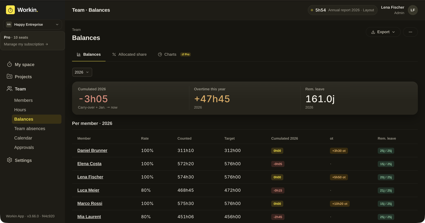
Task: Open Luca Meier's member page
Action: click(x=88, y=190)
